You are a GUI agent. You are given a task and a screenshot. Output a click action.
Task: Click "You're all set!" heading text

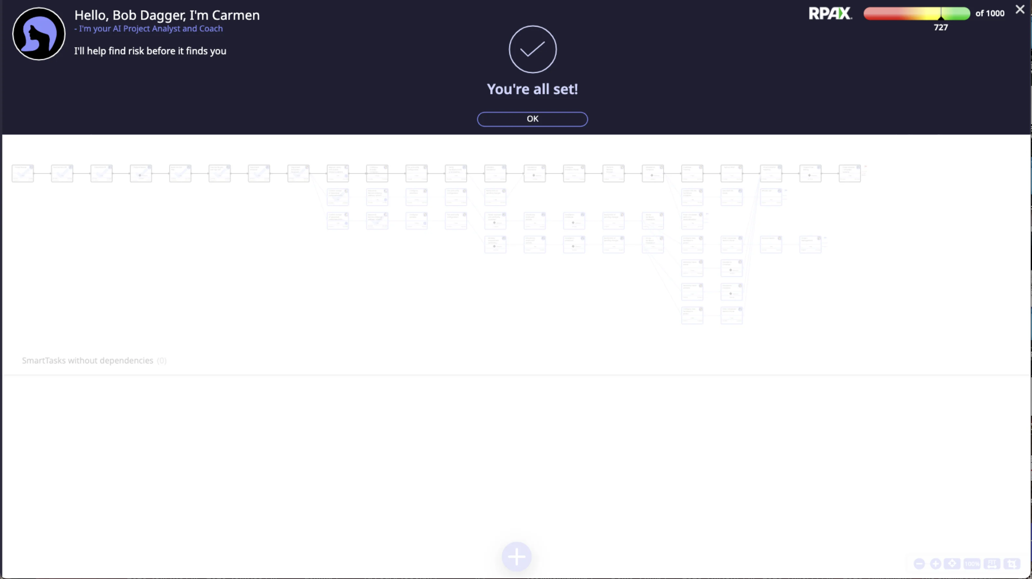(x=532, y=89)
